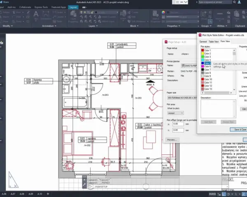Click the Make Current layer tool
Viewport: 247px width, 197px height.
click(x=107, y=17)
